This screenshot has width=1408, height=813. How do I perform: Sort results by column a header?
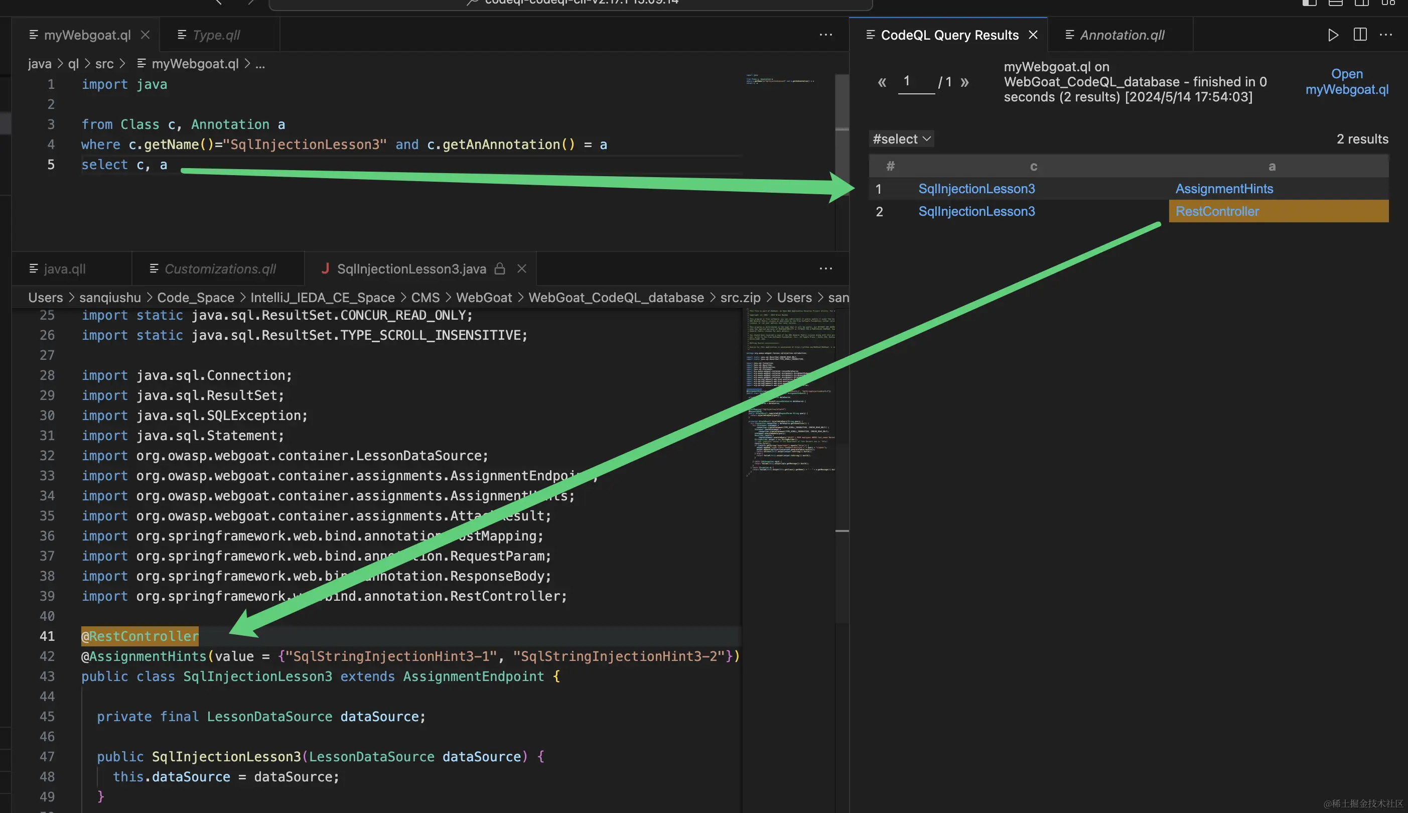coord(1272,167)
